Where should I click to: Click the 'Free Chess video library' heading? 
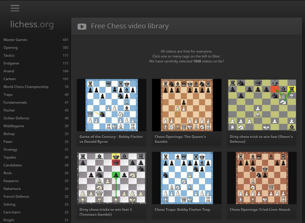(x=130, y=26)
